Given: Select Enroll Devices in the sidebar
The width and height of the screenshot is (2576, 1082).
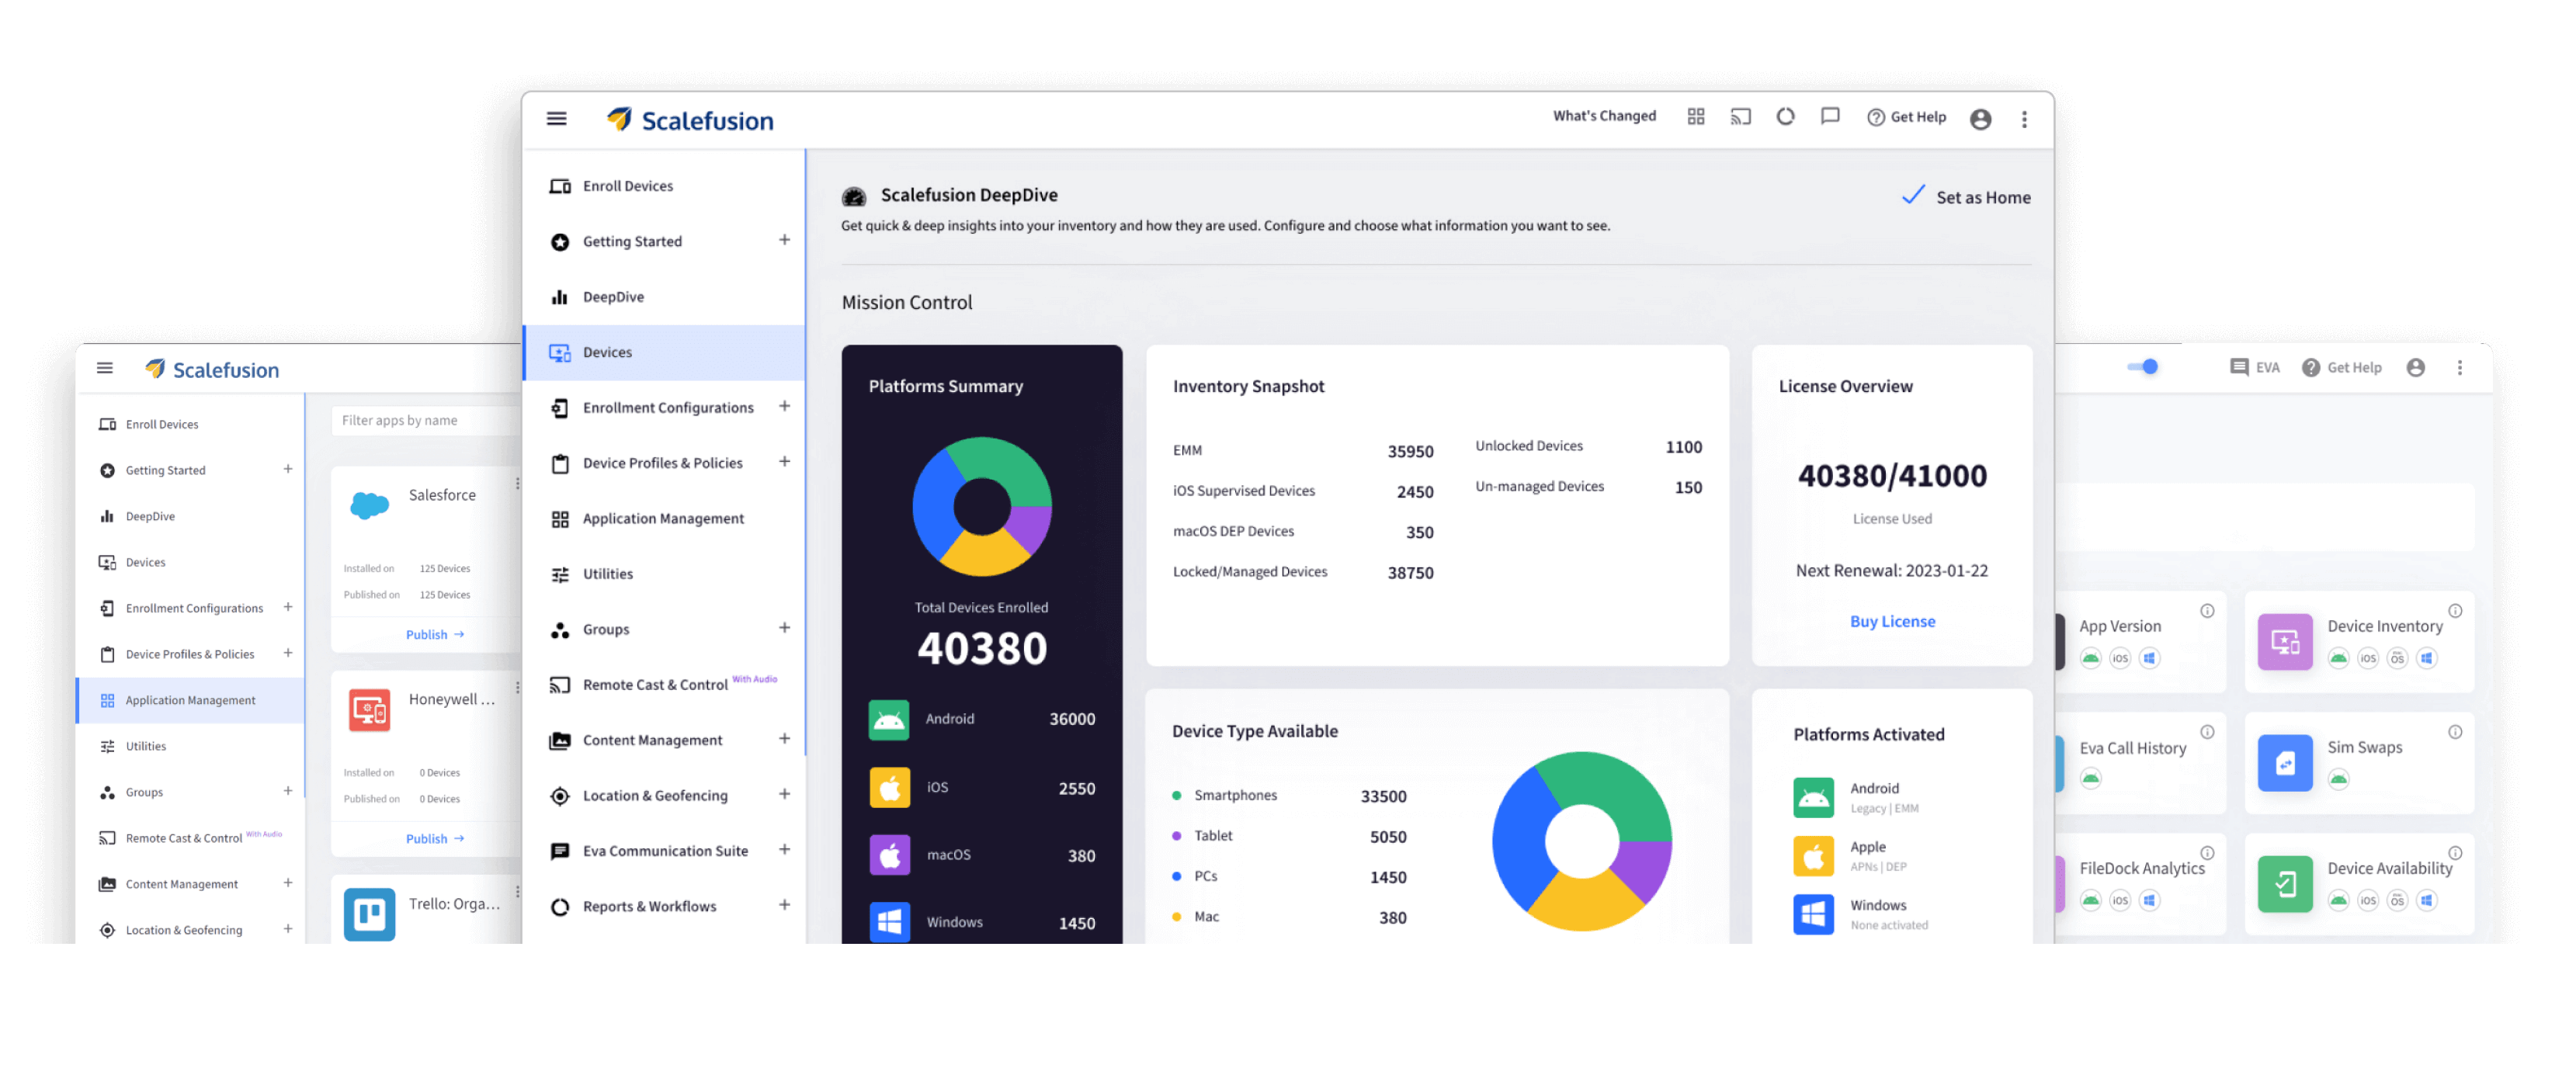Looking at the screenshot, I should 627,185.
